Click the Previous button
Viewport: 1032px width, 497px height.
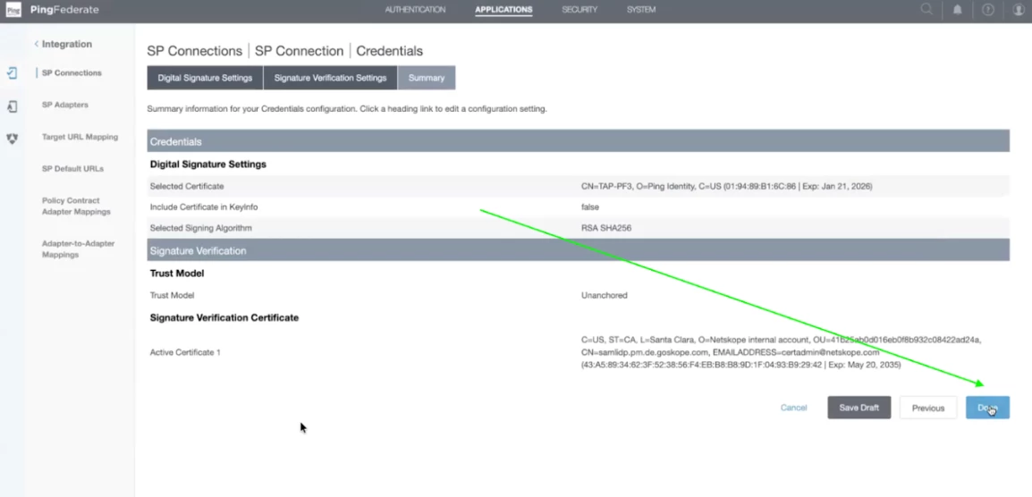click(928, 408)
